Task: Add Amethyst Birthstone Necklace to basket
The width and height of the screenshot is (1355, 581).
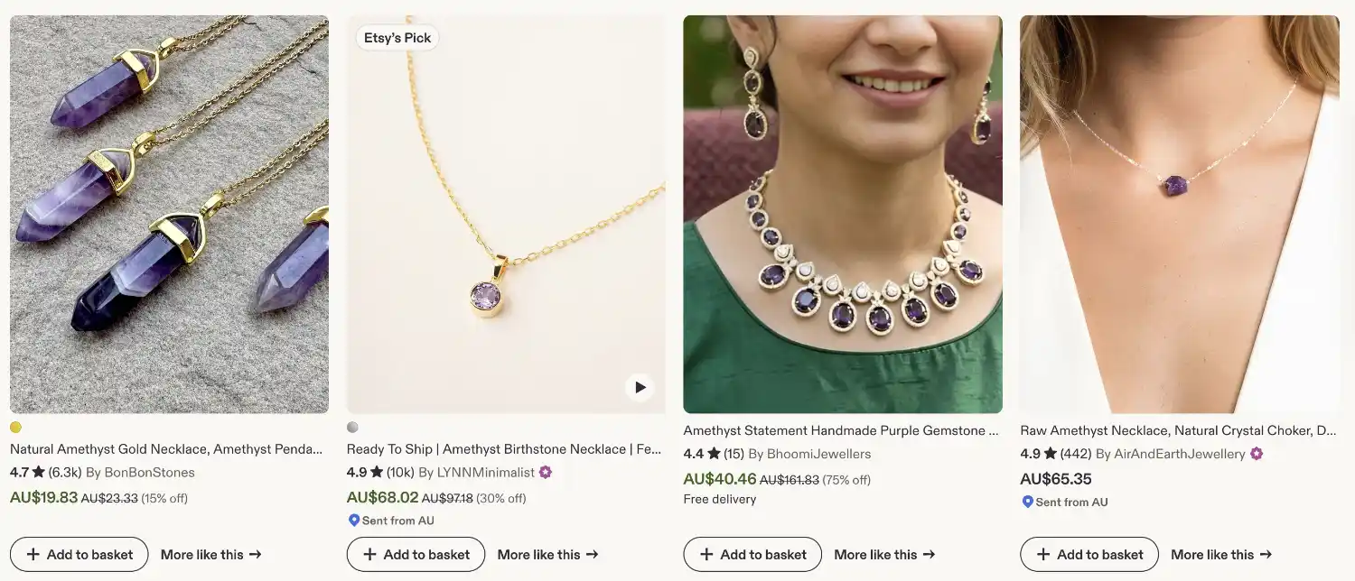Action: coord(416,554)
